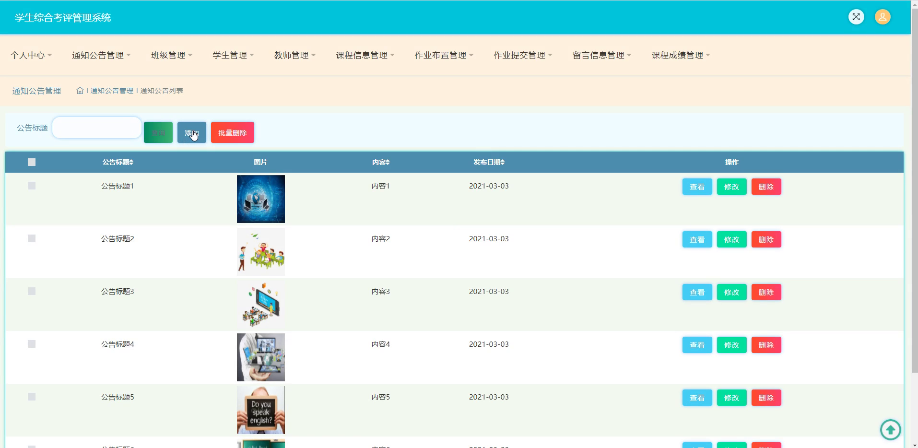View 公告标题2 with 查看 button
The height and width of the screenshot is (448, 918).
[x=697, y=239]
